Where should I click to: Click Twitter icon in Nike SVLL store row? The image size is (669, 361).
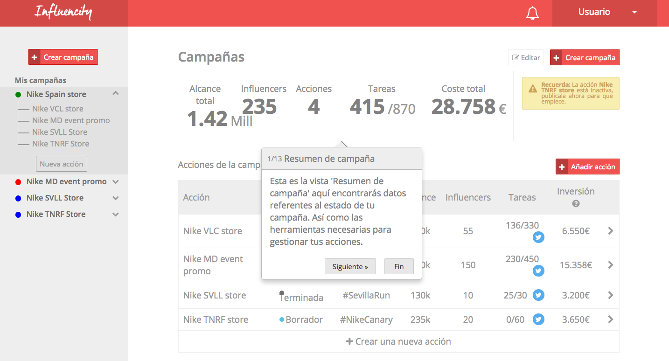click(538, 295)
